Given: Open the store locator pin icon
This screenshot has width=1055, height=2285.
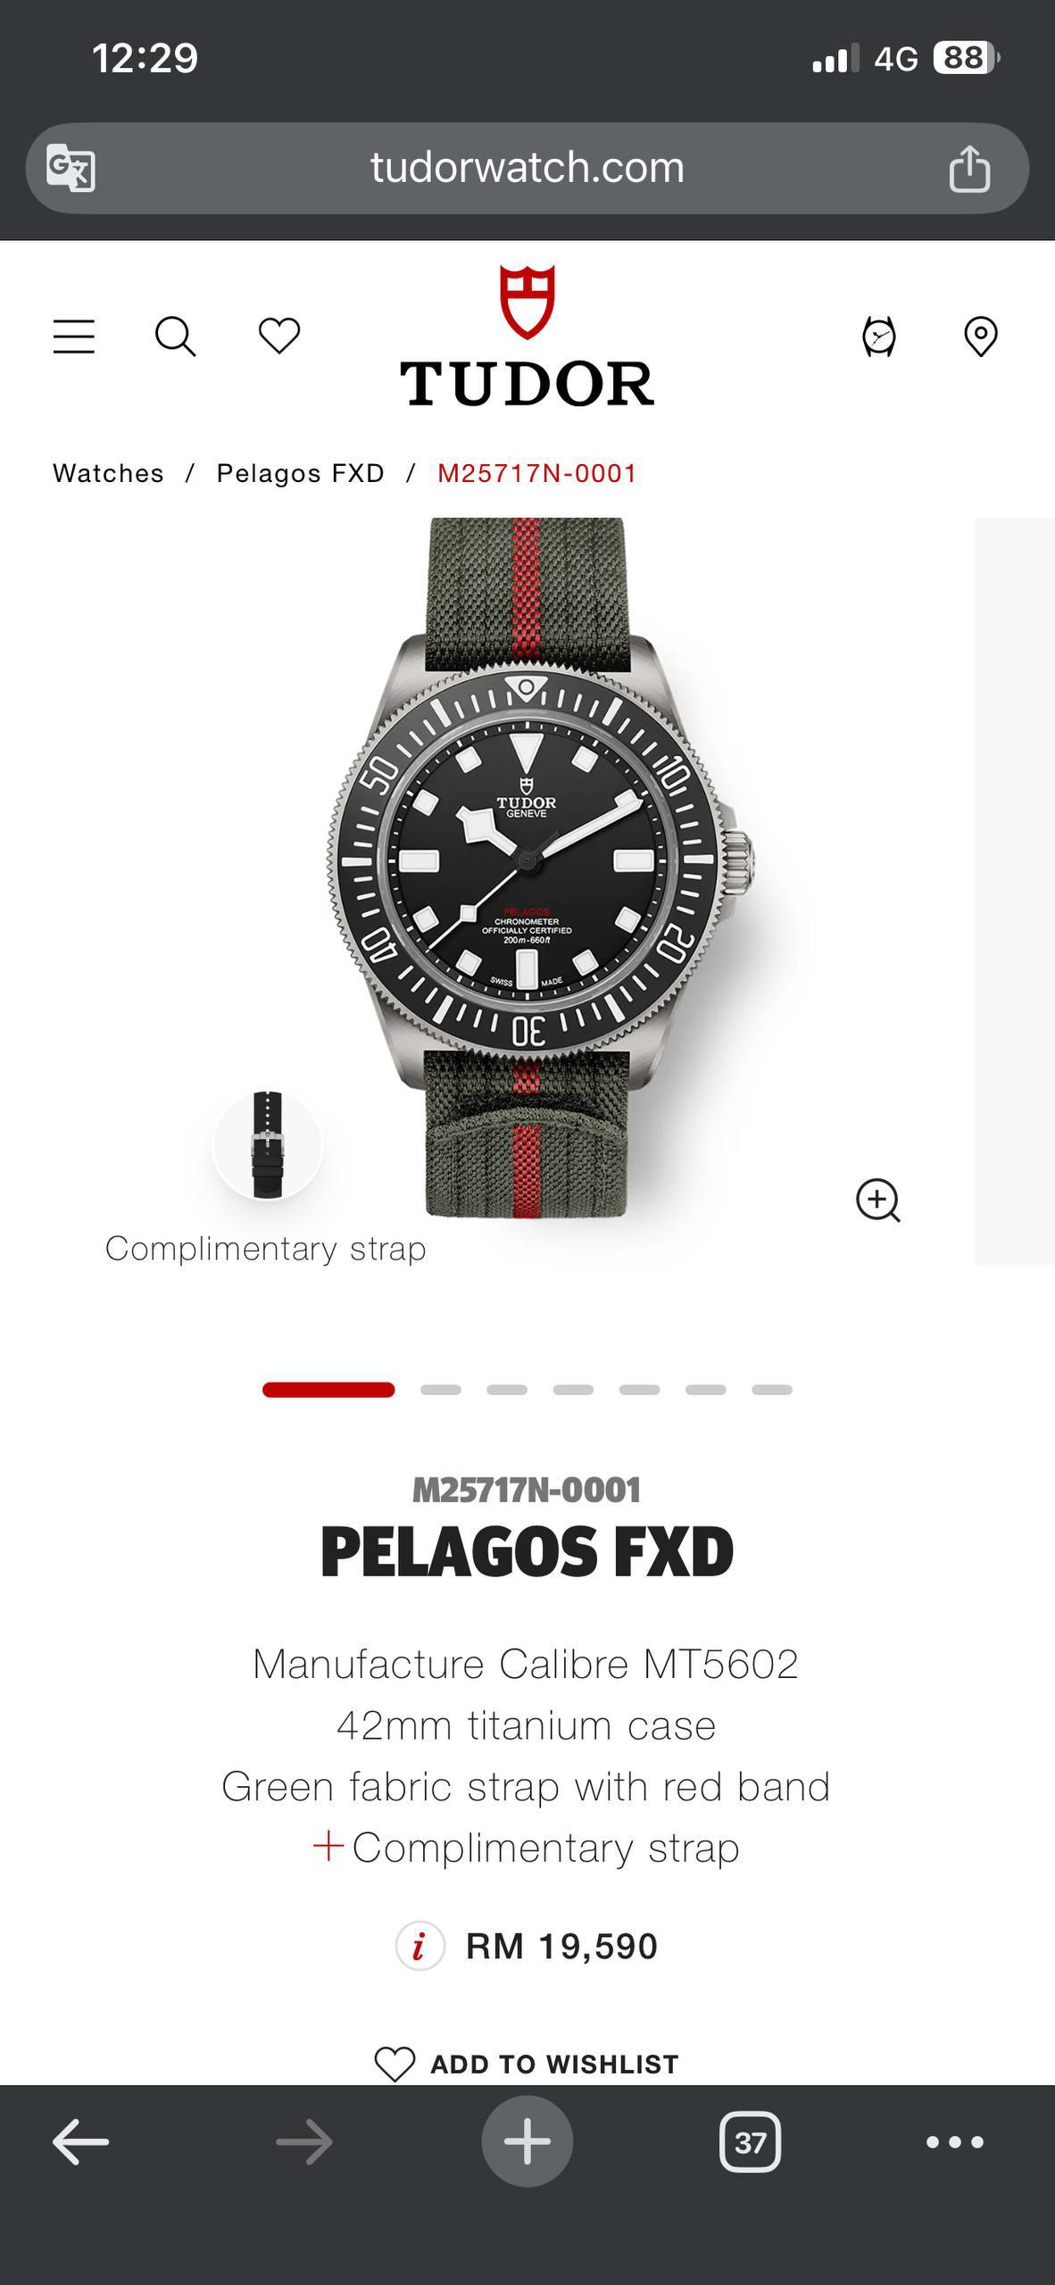Looking at the screenshot, I should [981, 337].
